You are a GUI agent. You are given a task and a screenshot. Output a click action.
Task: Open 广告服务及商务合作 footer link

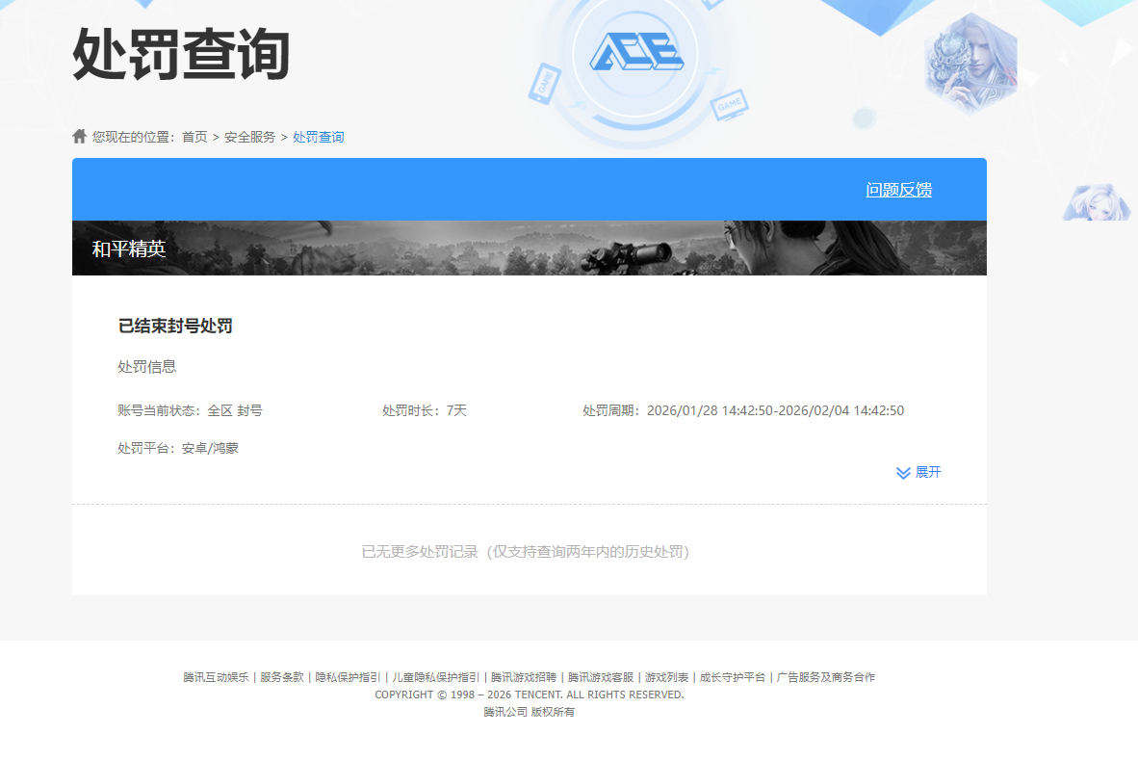tap(826, 677)
